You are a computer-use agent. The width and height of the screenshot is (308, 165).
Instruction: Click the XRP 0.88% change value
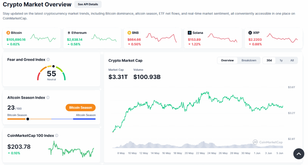pyautogui.click(x=257, y=44)
